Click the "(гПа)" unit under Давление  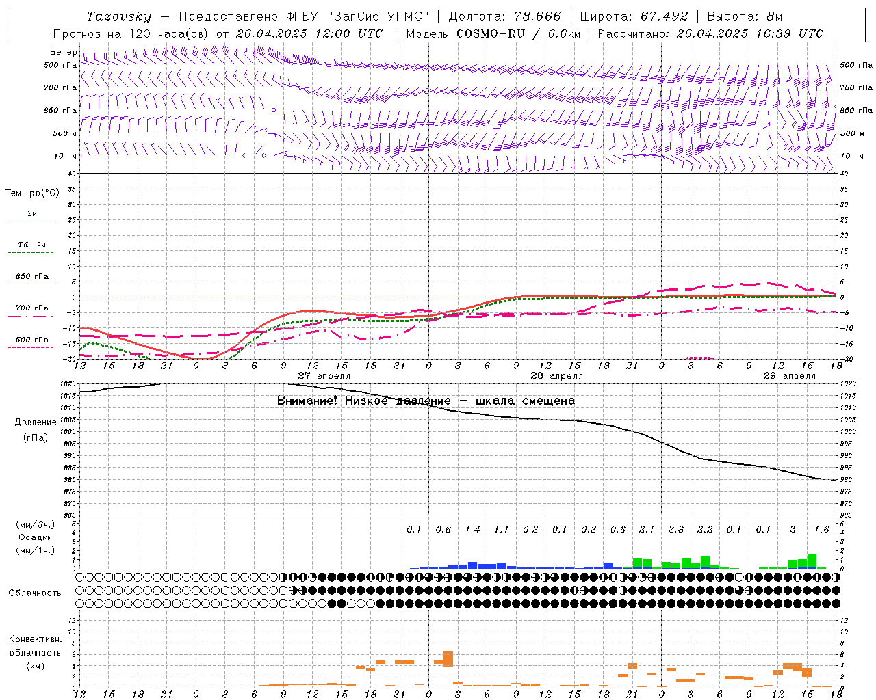(36, 437)
